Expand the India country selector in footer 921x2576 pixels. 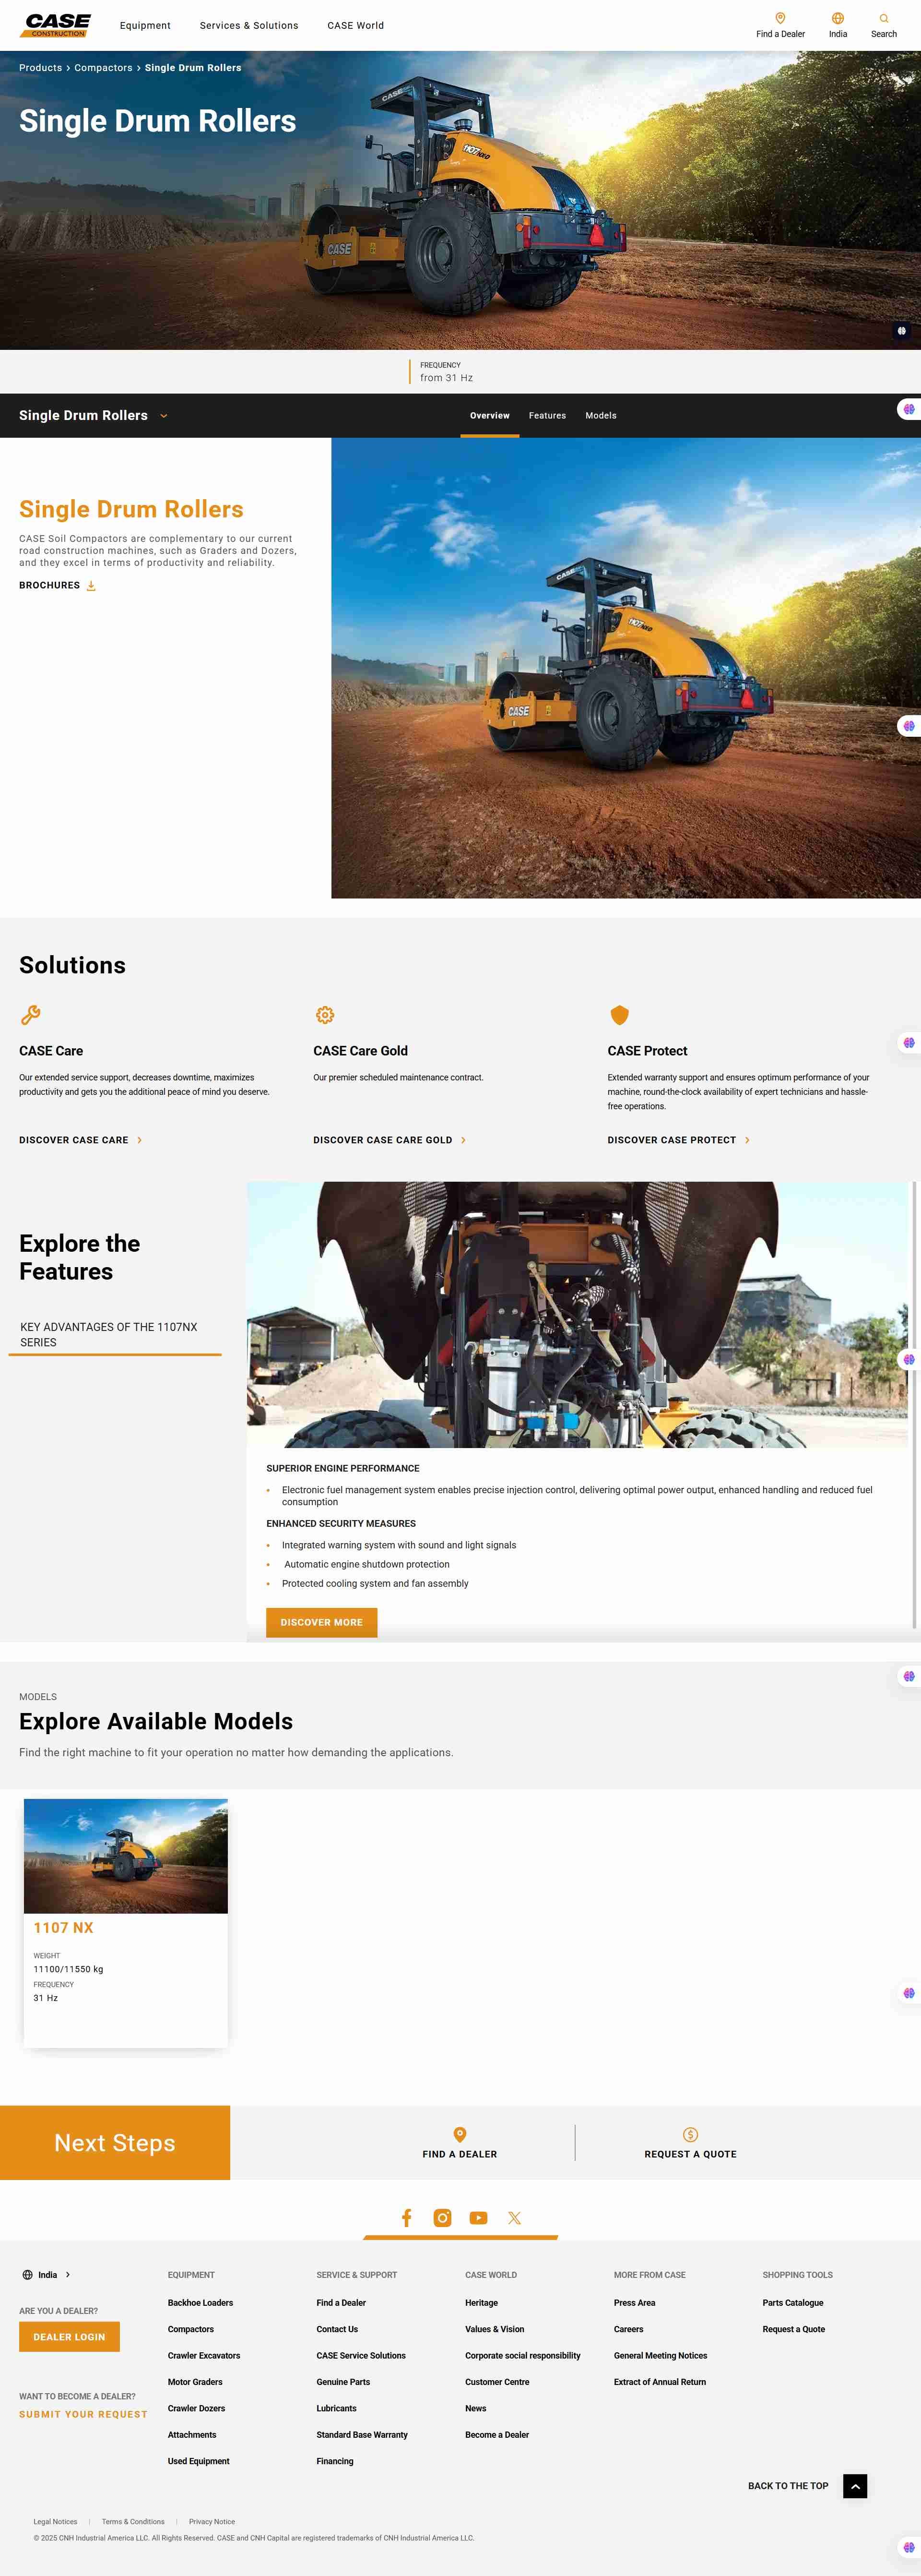(47, 2274)
